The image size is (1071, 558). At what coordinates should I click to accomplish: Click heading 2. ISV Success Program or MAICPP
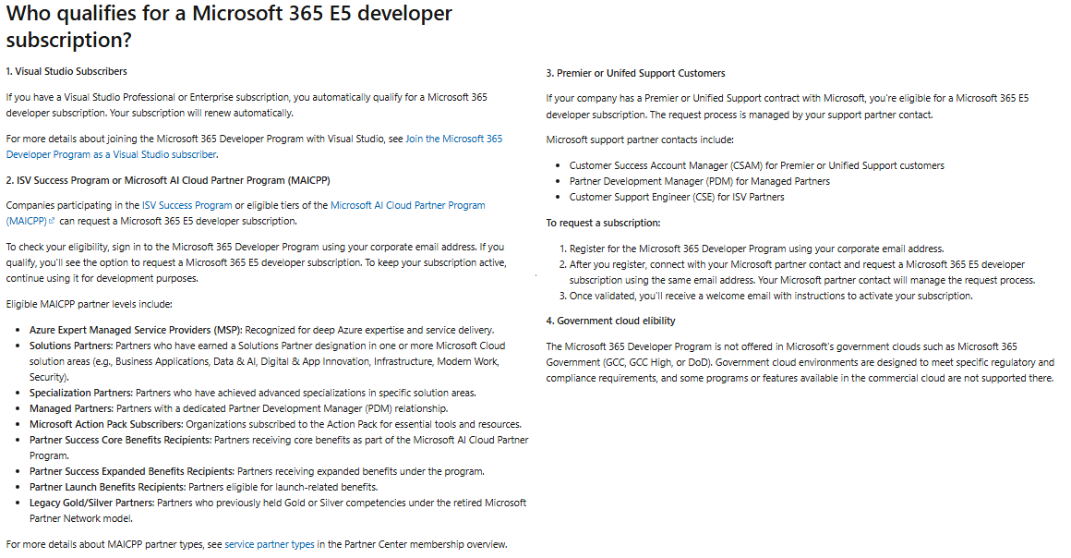pyautogui.click(x=168, y=180)
